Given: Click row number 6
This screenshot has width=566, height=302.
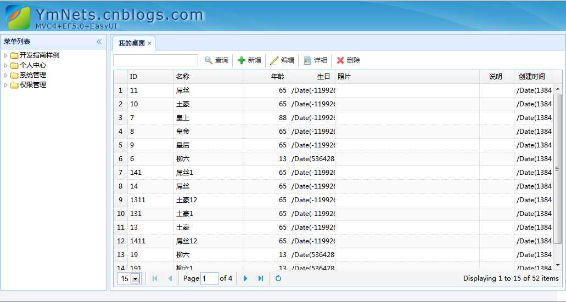Looking at the screenshot, I should pyautogui.click(x=121, y=159).
